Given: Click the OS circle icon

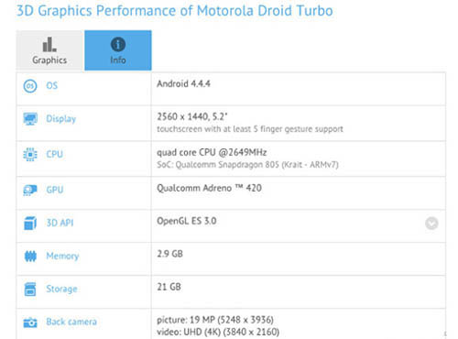Looking at the screenshot, I should pos(30,86).
